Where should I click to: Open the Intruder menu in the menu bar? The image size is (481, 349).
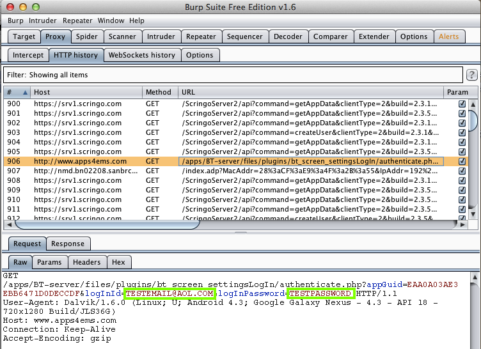[x=43, y=20]
